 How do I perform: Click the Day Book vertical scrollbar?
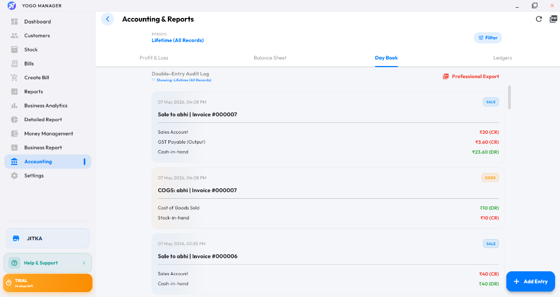[x=509, y=97]
